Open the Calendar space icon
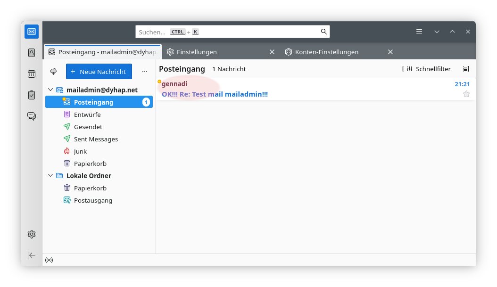The width and height of the screenshot is (497, 287). point(32,74)
